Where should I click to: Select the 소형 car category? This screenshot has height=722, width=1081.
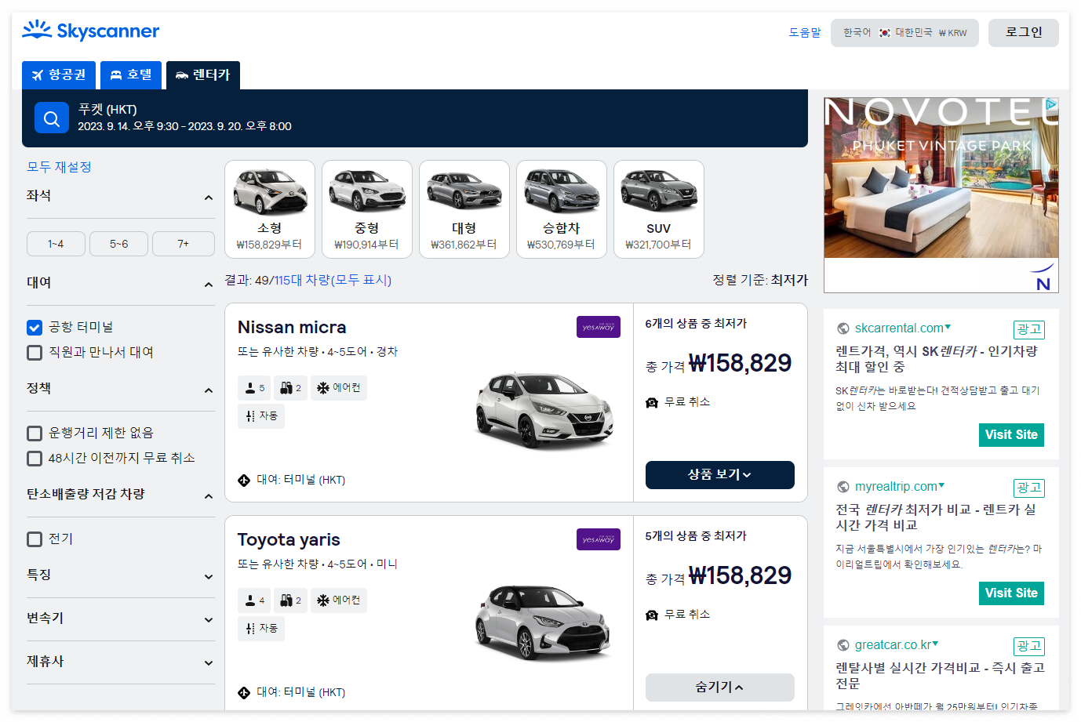coord(270,209)
